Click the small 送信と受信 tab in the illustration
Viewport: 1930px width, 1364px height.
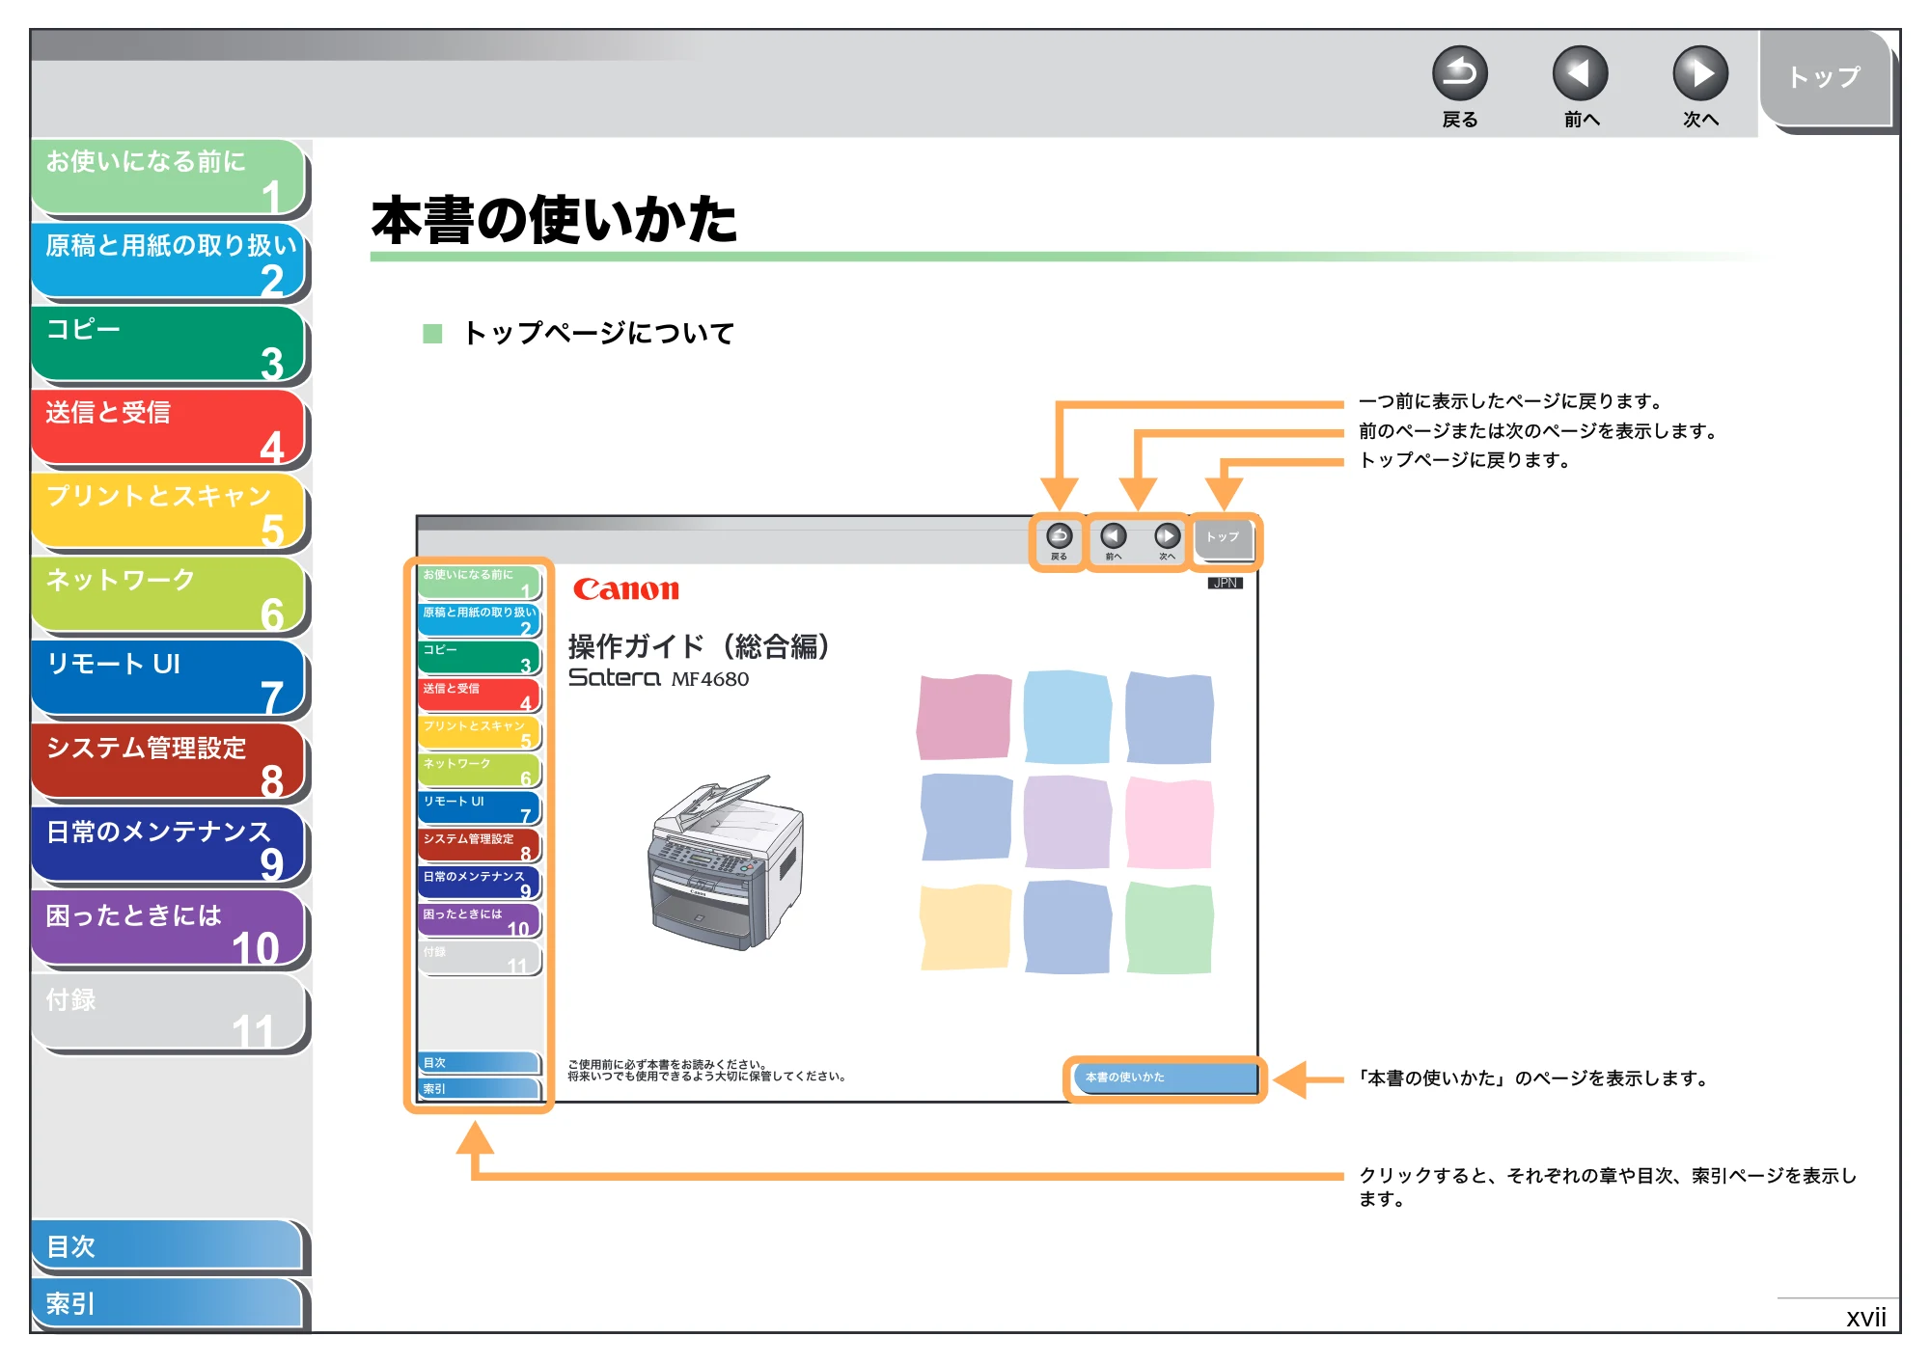479,694
